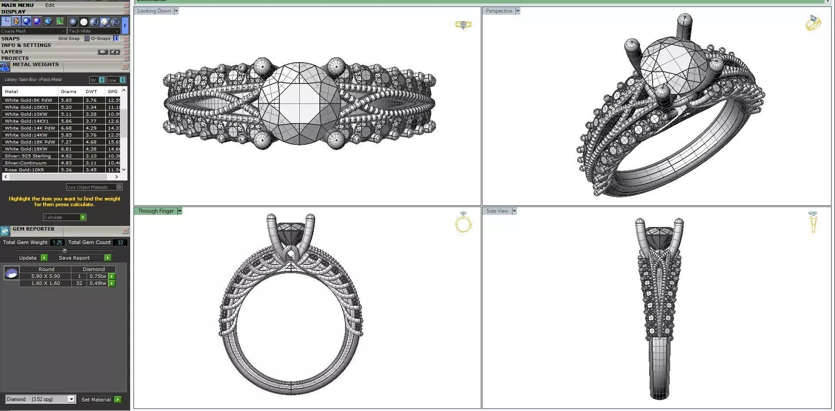Choose the highlighted white wireframe sphere style
This screenshot has width=835, height=411.
click(104, 22)
